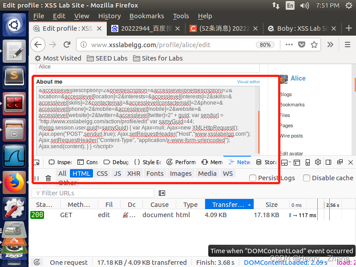356x267 pixels.
Task: Open SEED Labs bookmarks folder
Action: [107, 58]
